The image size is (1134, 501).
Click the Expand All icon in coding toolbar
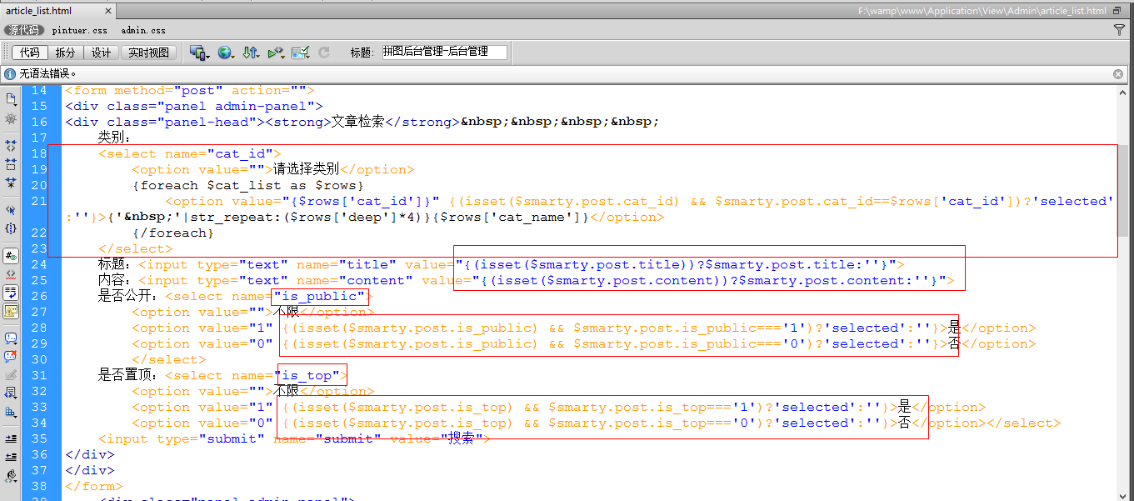click(11, 182)
